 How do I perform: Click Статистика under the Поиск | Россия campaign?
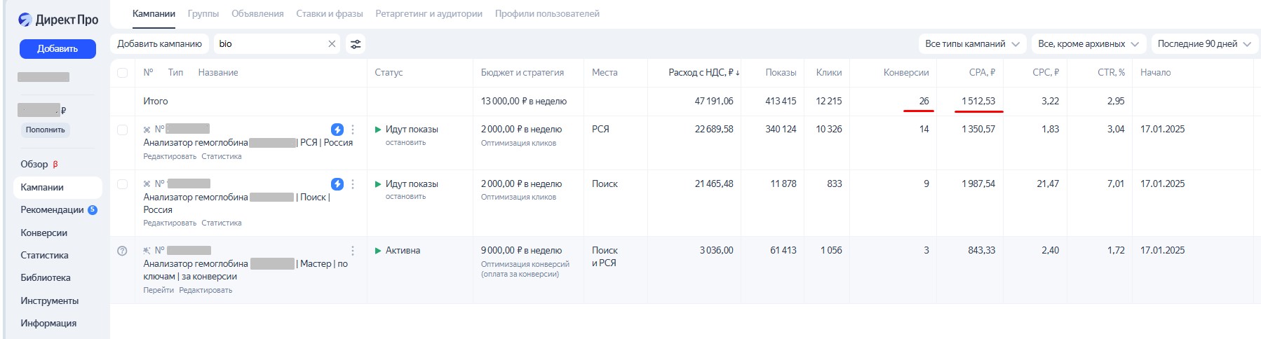[222, 223]
